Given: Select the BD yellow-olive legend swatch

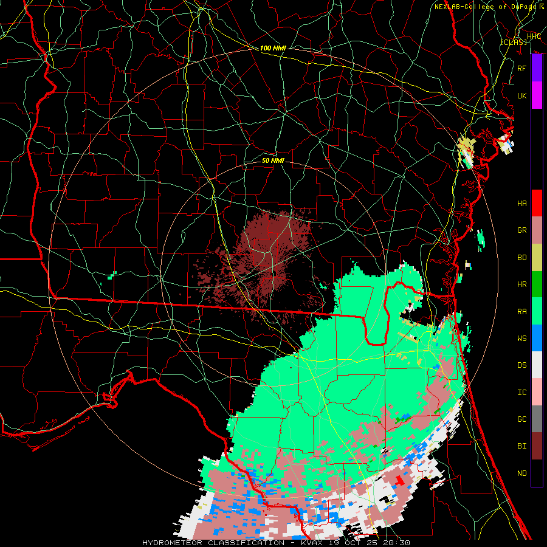Looking at the screenshot, I should pos(537,258).
